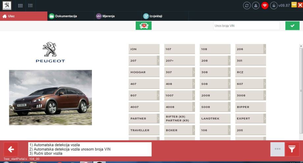
Task: Expand the 206 model chevron
Action: (x=265, y=49)
